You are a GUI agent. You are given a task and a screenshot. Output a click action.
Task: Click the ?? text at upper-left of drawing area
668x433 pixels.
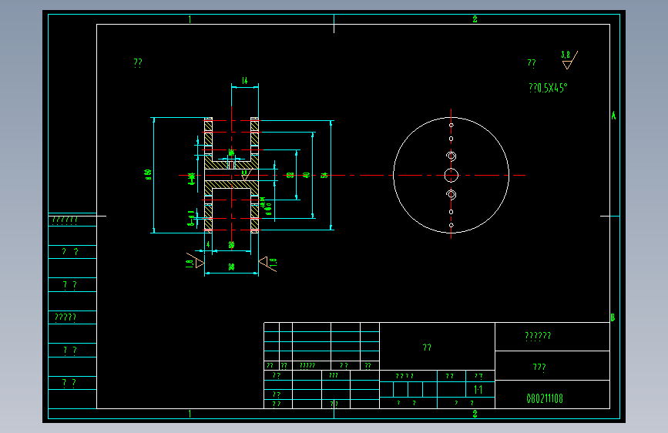point(138,63)
